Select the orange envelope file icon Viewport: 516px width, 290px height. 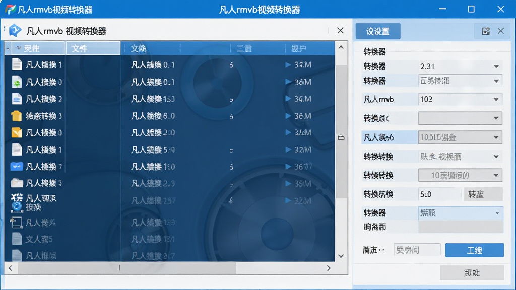click(17, 132)
